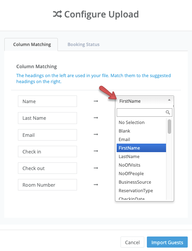This screenshot has width=192, height=251.
Task: Click the Name heading field
Action: [x=47, y=101]
